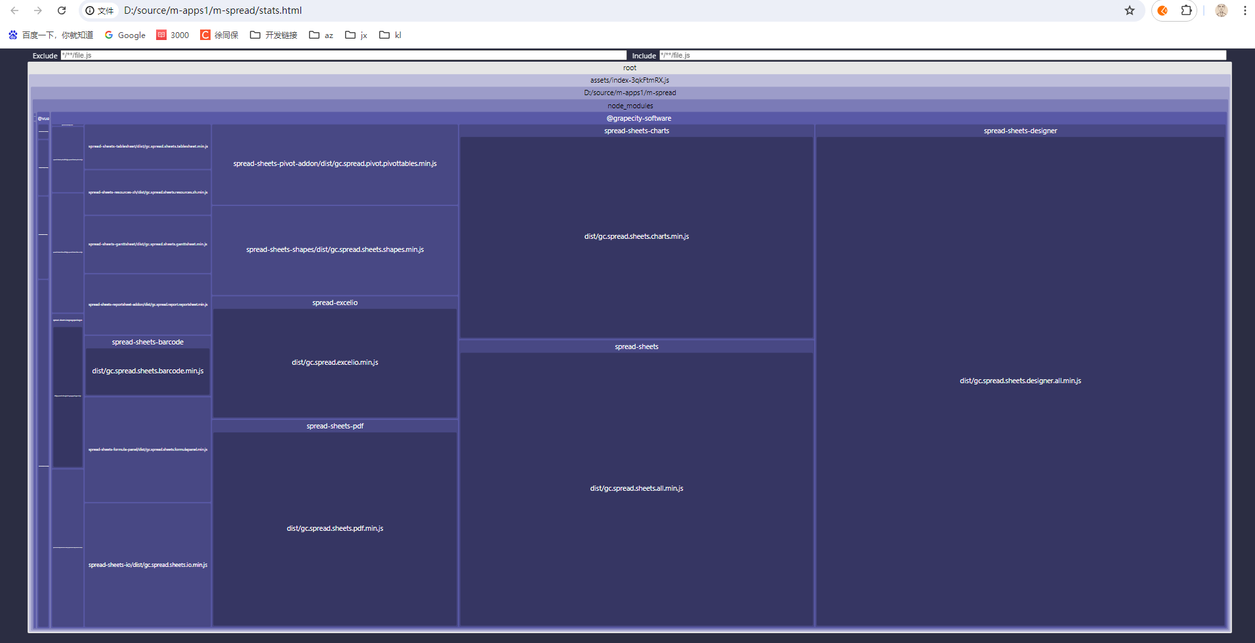Select the assets/index-3qkFtmRX.js node header
The image size is (1255, 643).
[630, 81]
